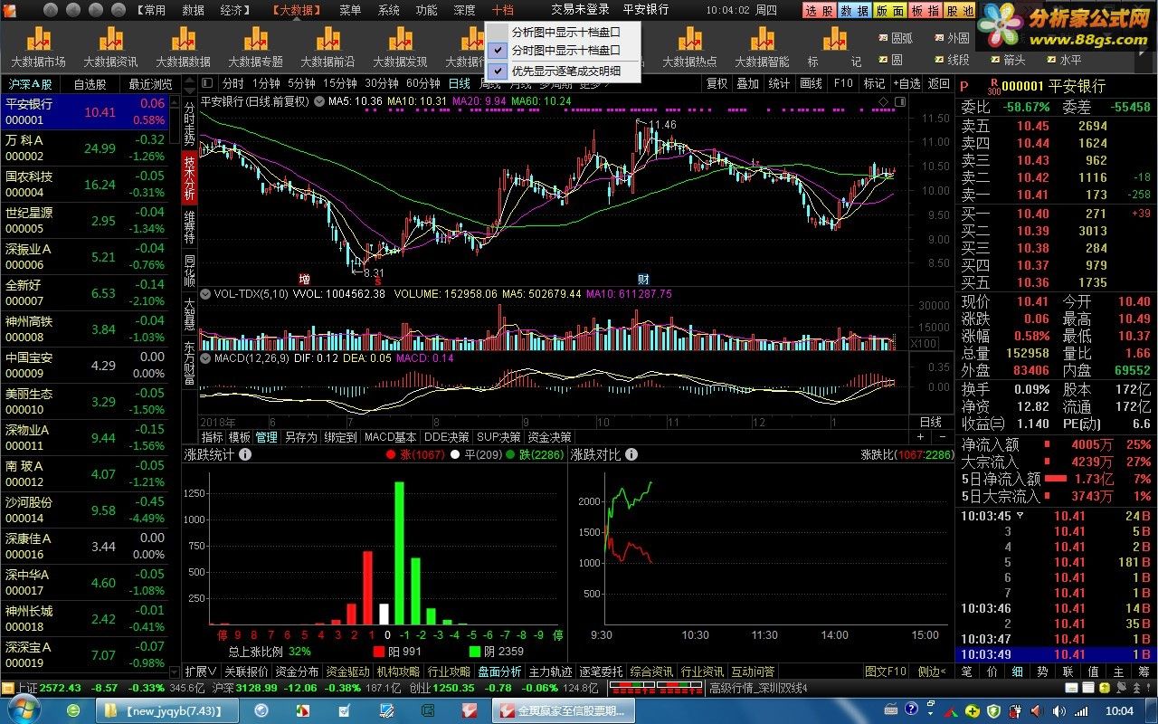Screen dimensions: 1158x724
Task: Expand the 扩展 panel at bottom
Action: click(201, 672)
